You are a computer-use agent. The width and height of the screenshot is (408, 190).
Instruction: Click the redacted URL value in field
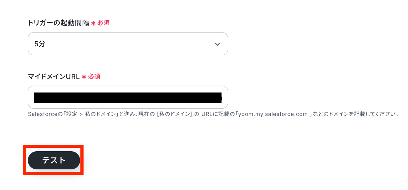[128, 97]
